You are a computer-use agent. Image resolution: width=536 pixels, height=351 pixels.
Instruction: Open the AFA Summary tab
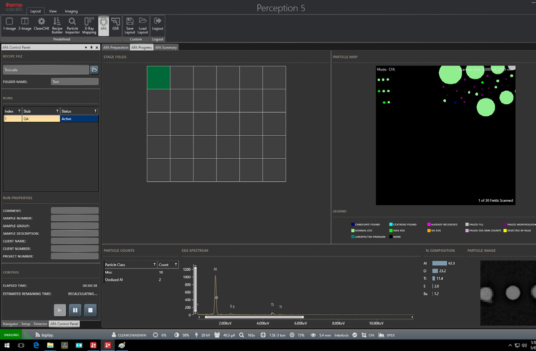[166, 48]
